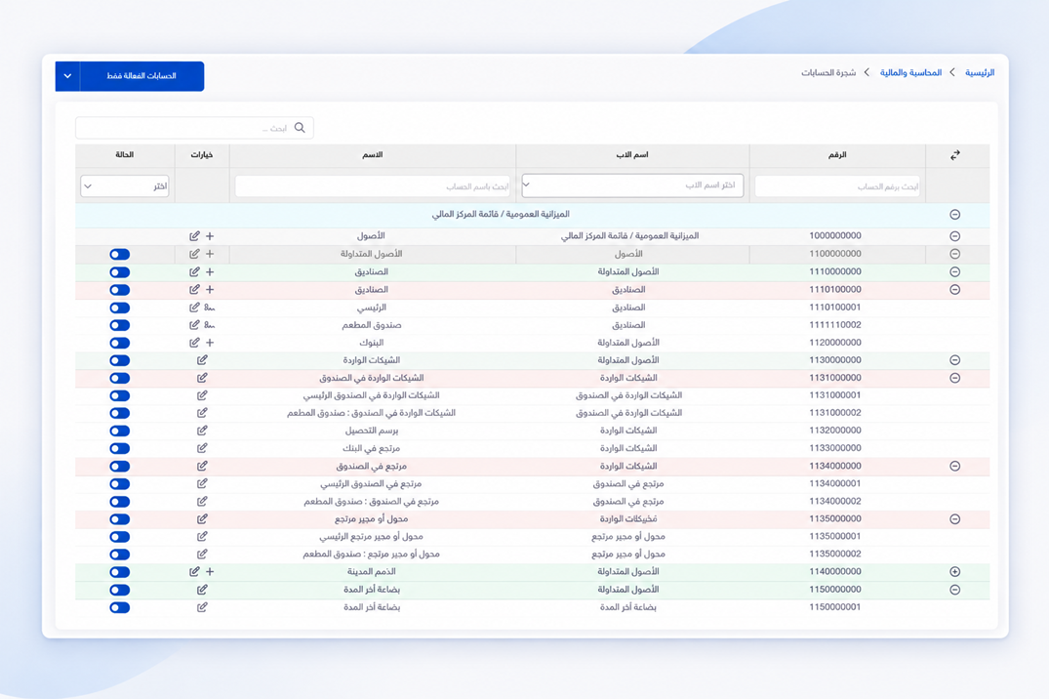Toggle status switch for account 1100000000
Viewport: 1049px width, 699px height.
(120, 255)
